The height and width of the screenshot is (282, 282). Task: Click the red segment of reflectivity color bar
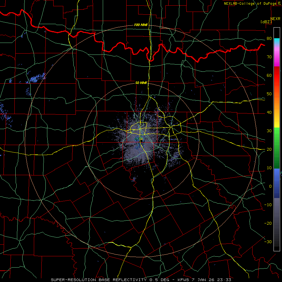(277, 76)
